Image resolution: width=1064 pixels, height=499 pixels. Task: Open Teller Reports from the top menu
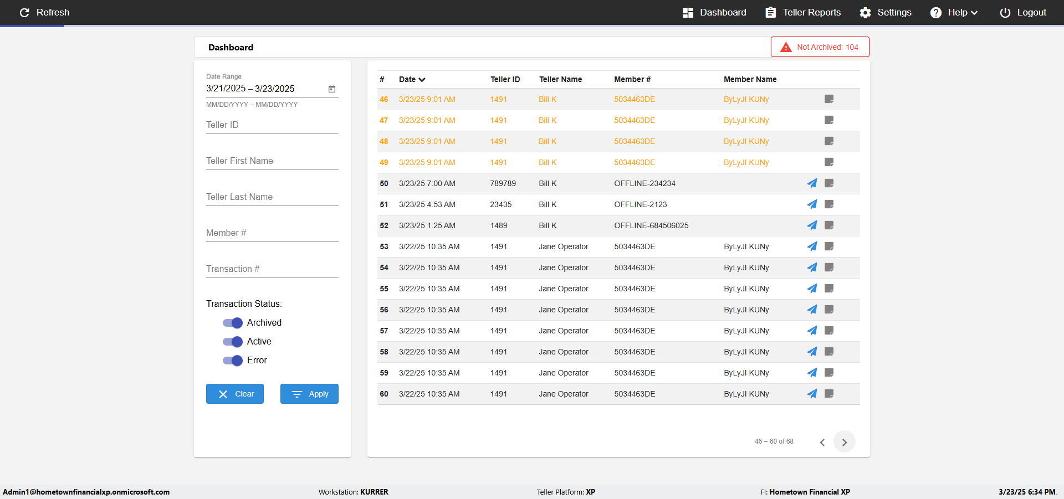coord(803,12)
